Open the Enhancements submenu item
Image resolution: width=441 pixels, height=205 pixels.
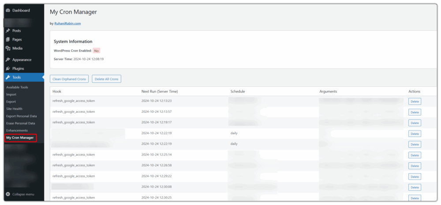[x=17, y=130]
